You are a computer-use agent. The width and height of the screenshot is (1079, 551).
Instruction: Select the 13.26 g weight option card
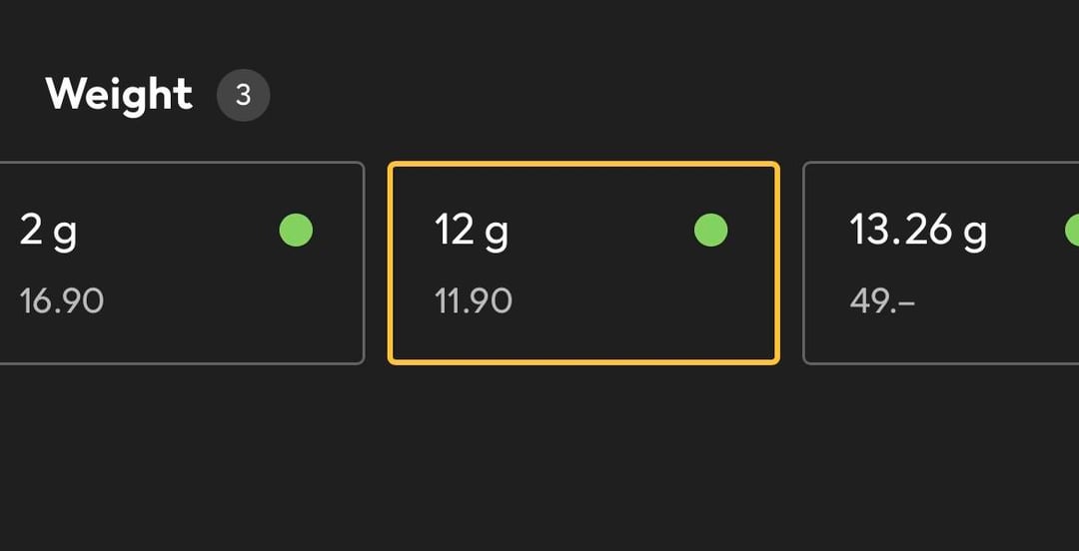[x=941, y=264]
